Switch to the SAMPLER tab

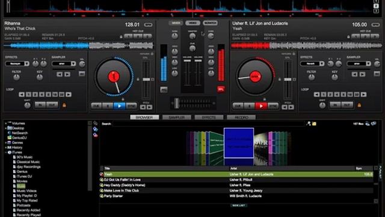[176, 118]
